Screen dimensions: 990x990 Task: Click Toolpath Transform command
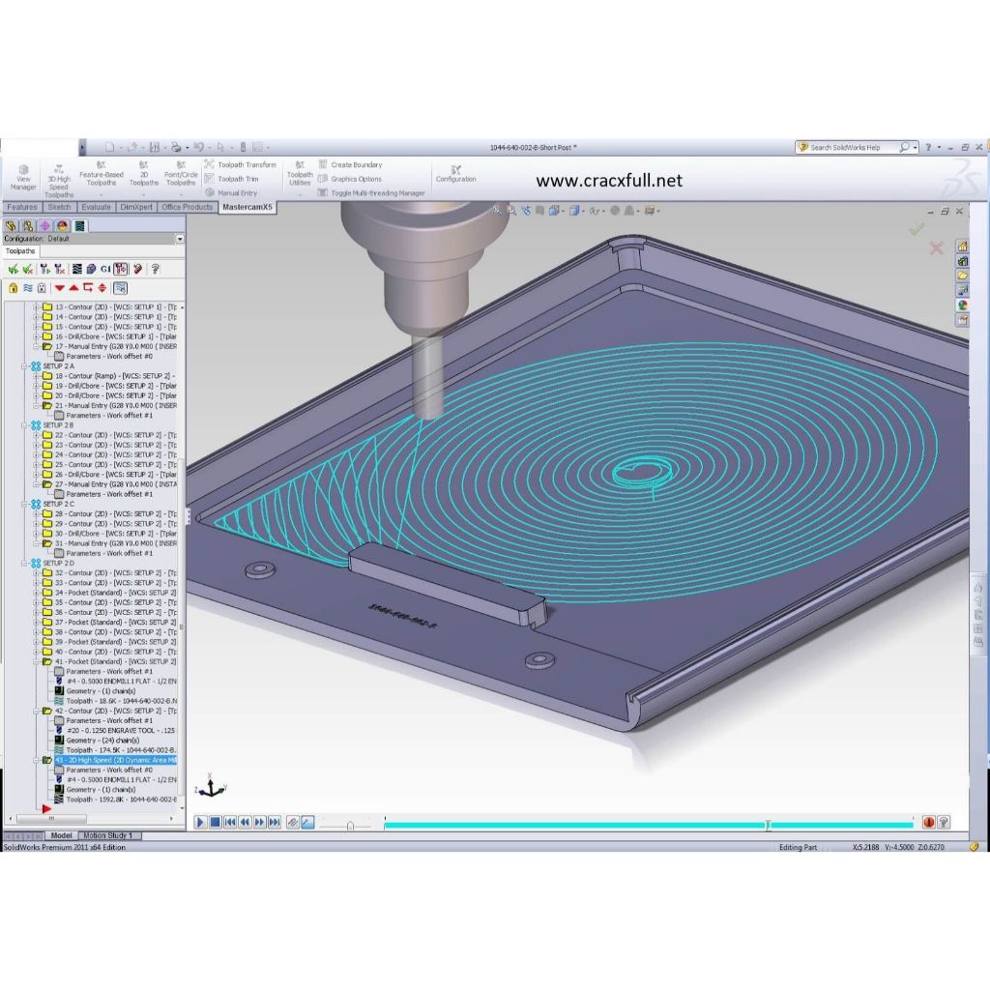point(247,164)
